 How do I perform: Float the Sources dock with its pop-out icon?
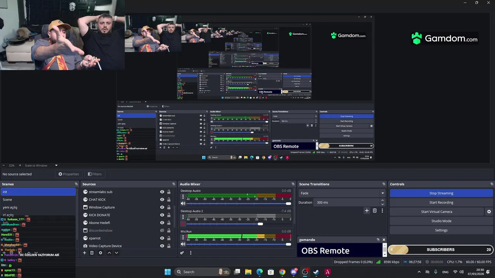point(174,184)
